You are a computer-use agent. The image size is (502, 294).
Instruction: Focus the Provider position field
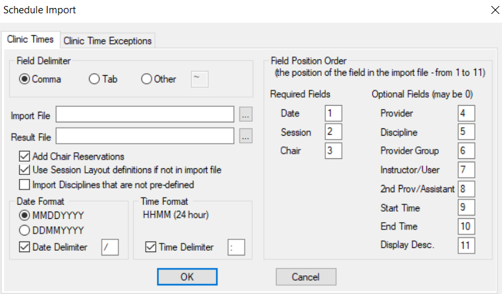466,113
